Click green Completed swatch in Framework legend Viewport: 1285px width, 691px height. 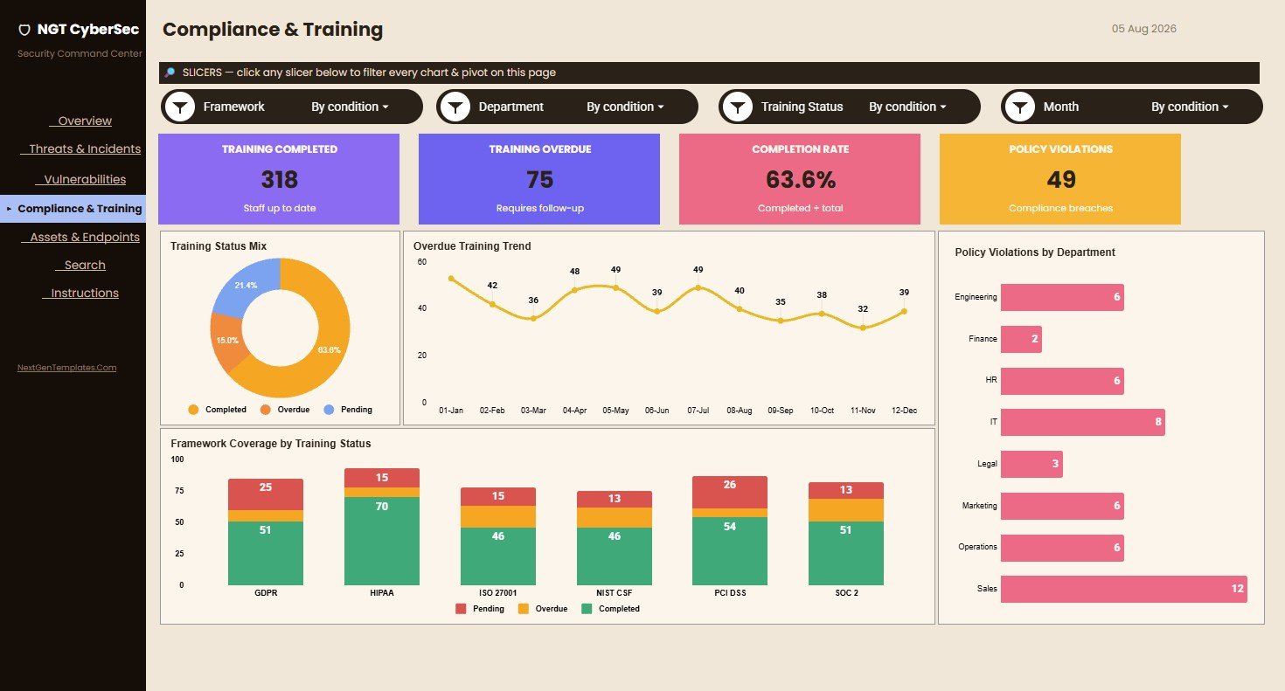[587, 609]
